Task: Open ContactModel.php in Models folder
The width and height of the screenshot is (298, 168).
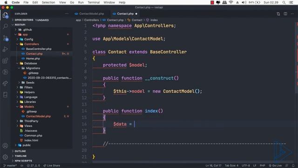Action: point(38,116)
